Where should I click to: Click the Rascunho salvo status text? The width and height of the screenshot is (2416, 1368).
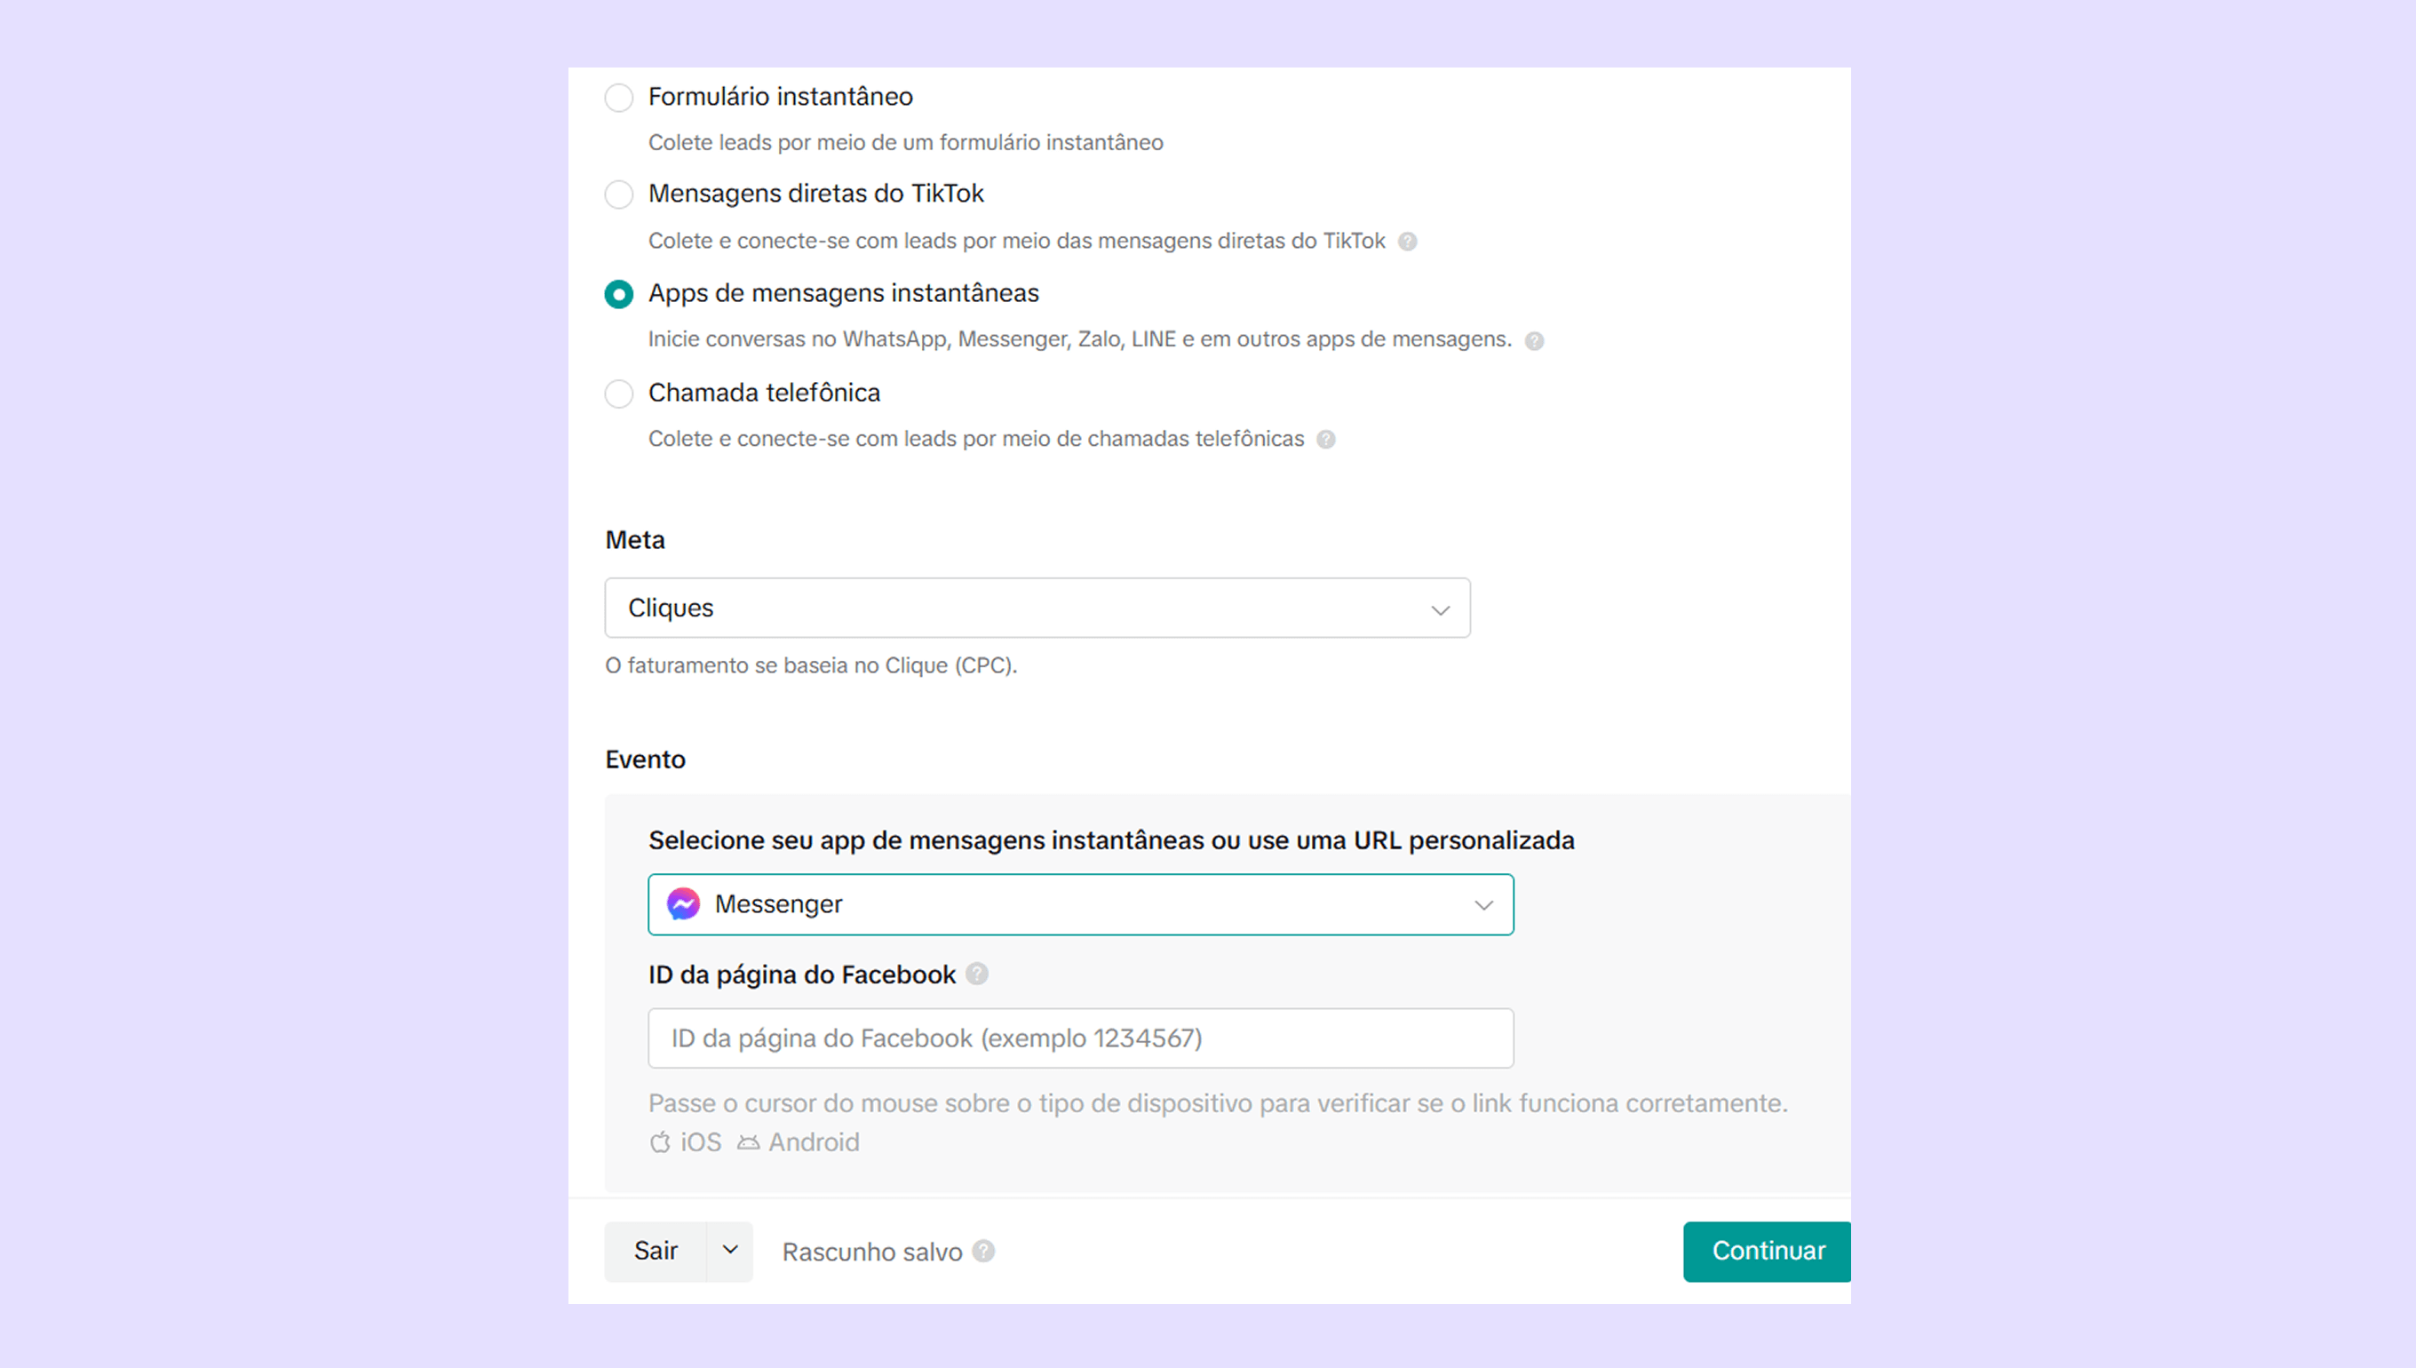pos(871,1253)
